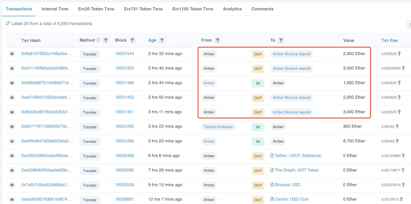Click the Tiantian Kullander address label
The height and width of the screenshot is (204, 411).
tap(218, 127)
